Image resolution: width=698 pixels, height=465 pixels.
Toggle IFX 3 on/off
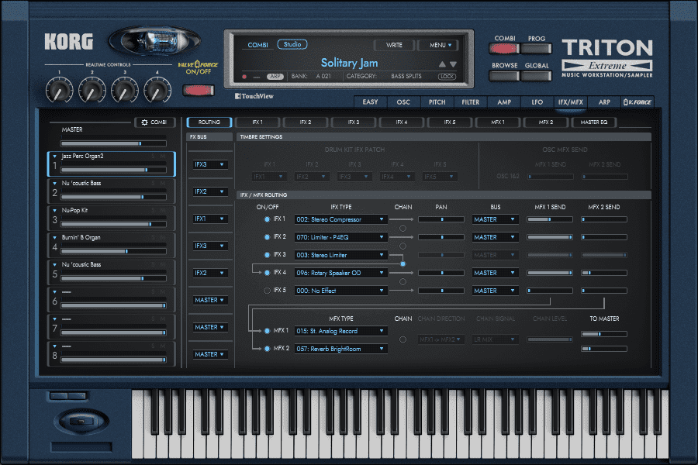coord(267,255)
